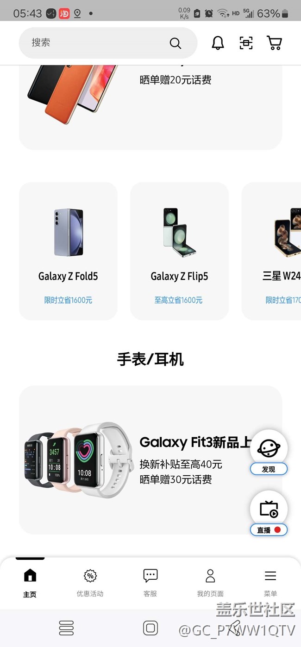This screenshot has height=647, width=301.
Task: Open the 客服 chat tab
Action: 150,583
